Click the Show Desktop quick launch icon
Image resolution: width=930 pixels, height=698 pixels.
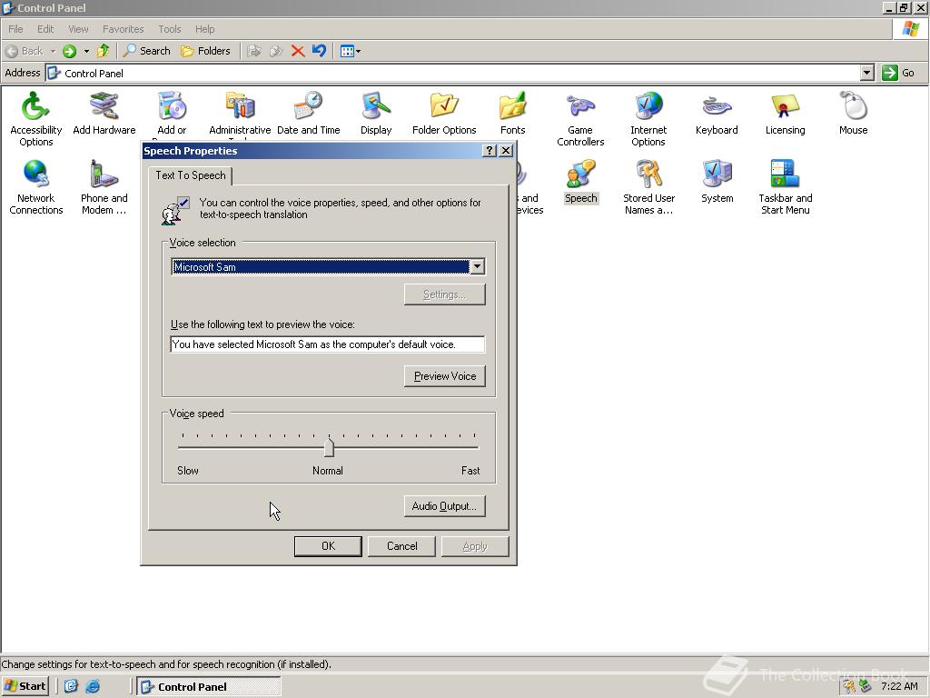click(x=71, y=686)
